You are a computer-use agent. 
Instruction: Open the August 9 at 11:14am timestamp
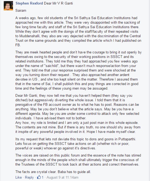tap(62, 177)
